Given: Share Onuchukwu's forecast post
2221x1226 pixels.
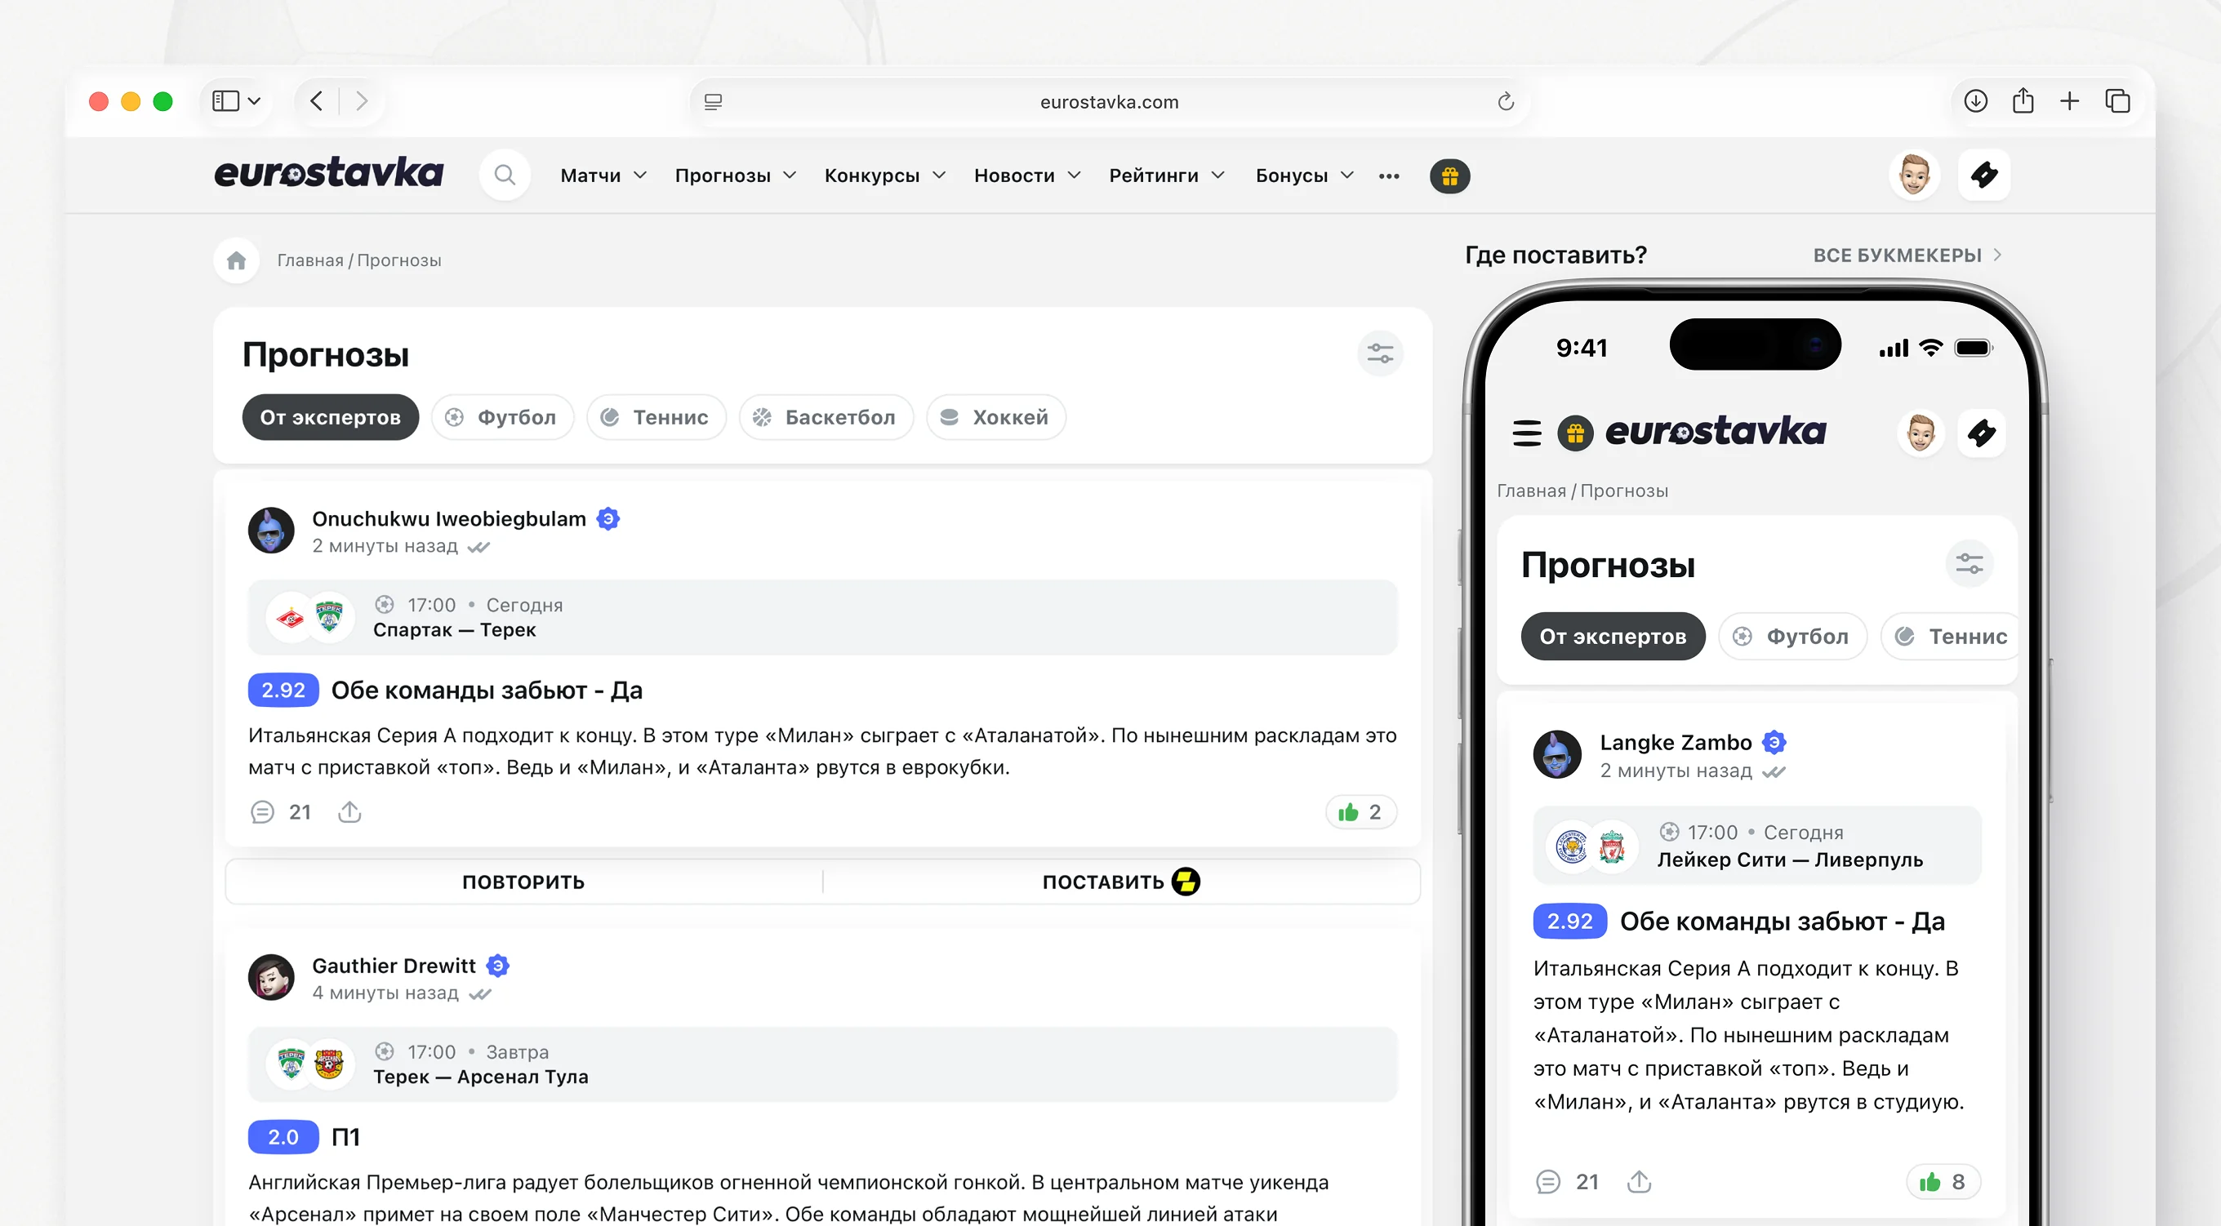Looking at the screenshot, I should point(349,812).
